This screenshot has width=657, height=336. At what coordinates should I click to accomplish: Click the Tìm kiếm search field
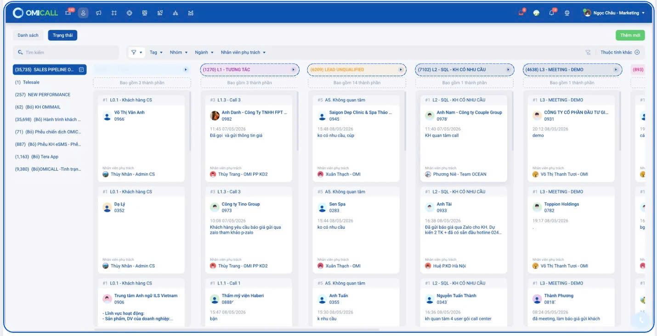pos(66,52)
